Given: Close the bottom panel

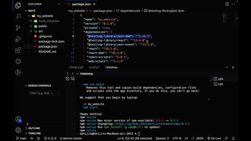Looking at the screenshot, I should pos(233,67).
